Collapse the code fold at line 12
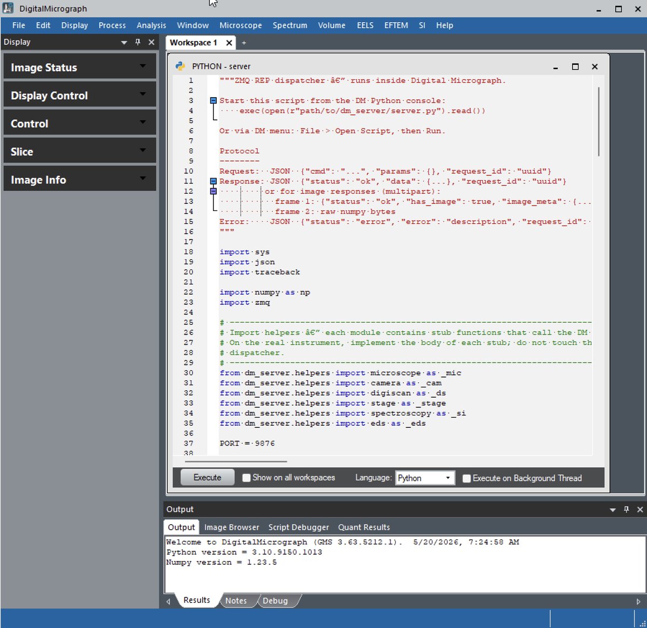 (x=214, y=191)
